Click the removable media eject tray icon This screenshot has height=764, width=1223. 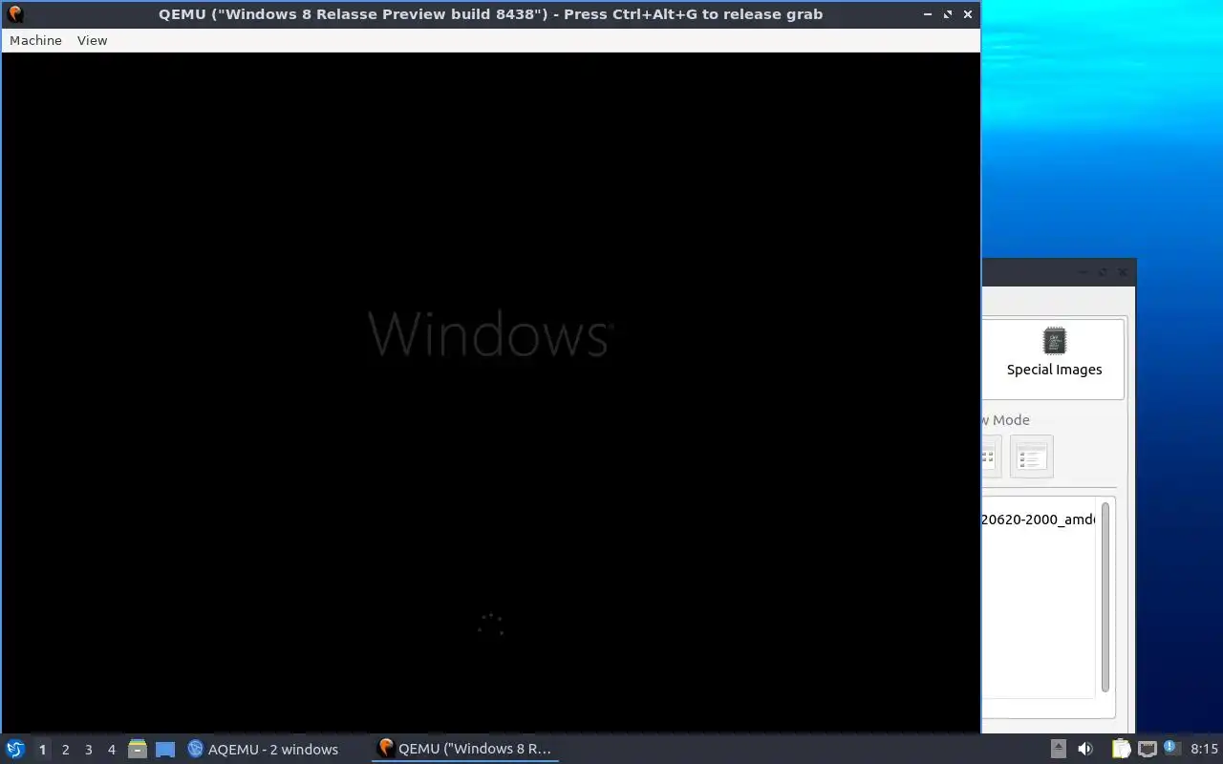[1058, 749]
